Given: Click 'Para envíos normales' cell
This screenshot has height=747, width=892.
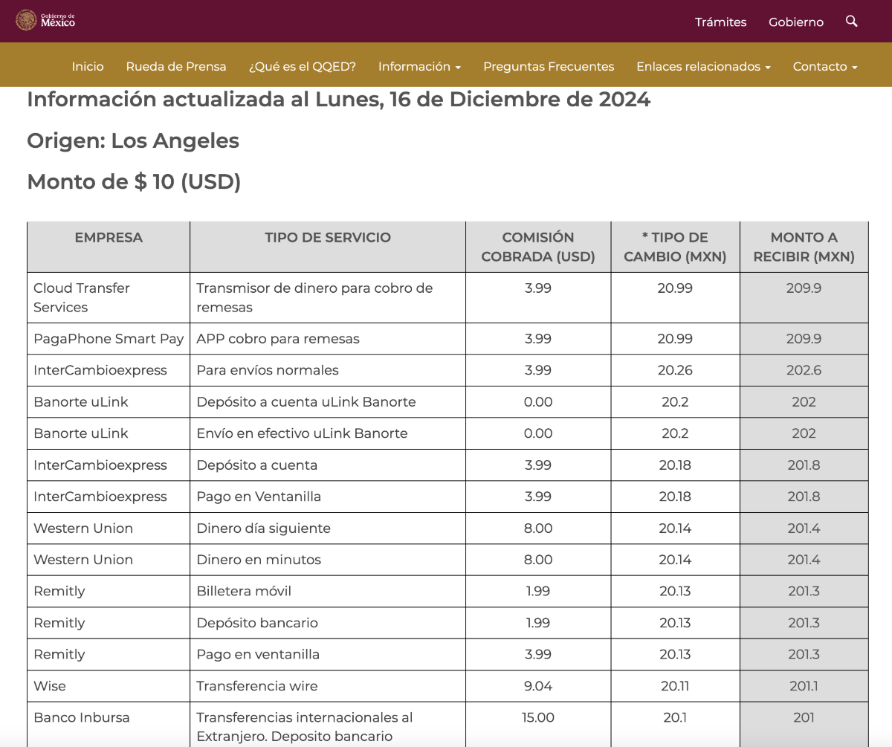Looking at the screenshot, I should [x=328, y=370].
